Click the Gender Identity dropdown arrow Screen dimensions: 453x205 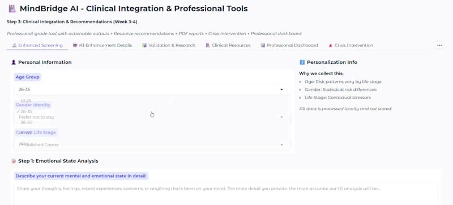tap(281, 117)
